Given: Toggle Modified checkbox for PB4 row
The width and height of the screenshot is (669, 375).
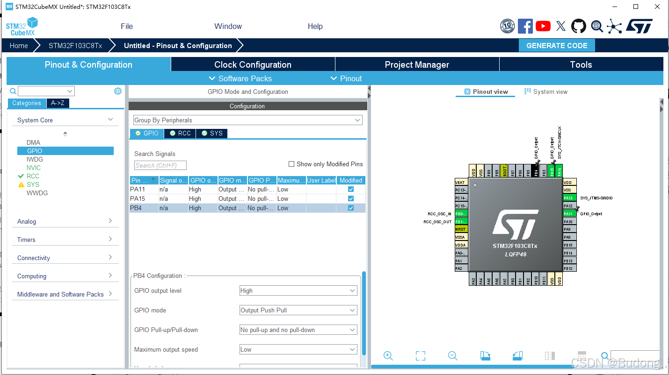Looking at the screenshot, I should [351, 208].
